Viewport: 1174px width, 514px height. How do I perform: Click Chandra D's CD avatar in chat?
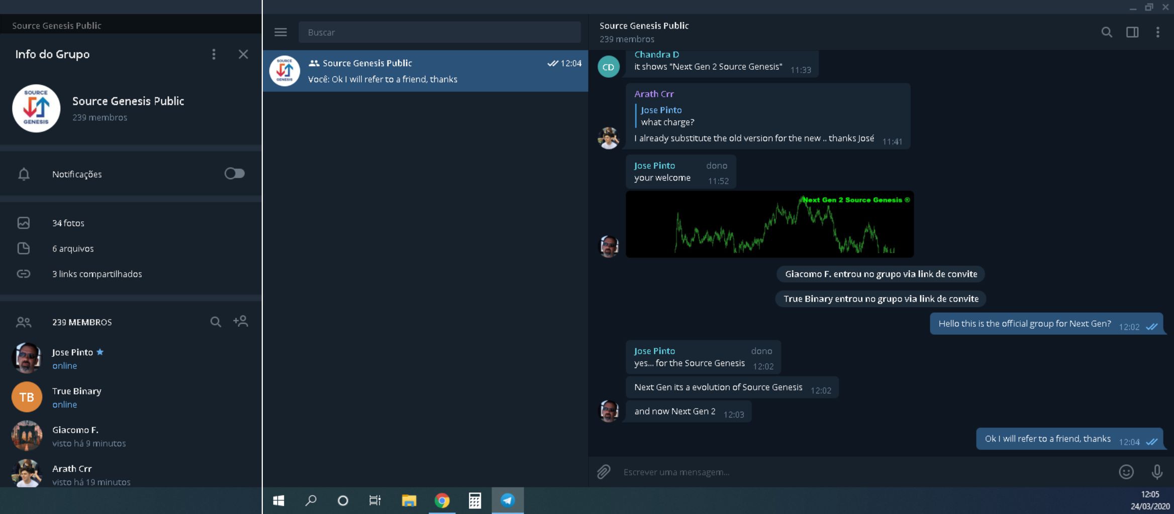point(608,67)
